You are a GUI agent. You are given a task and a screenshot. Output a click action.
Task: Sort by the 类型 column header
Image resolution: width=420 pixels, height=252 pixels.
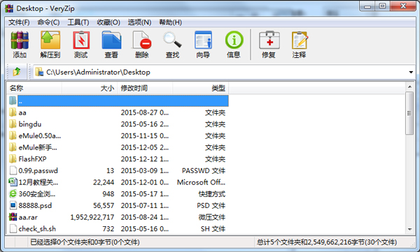point(201,88)
